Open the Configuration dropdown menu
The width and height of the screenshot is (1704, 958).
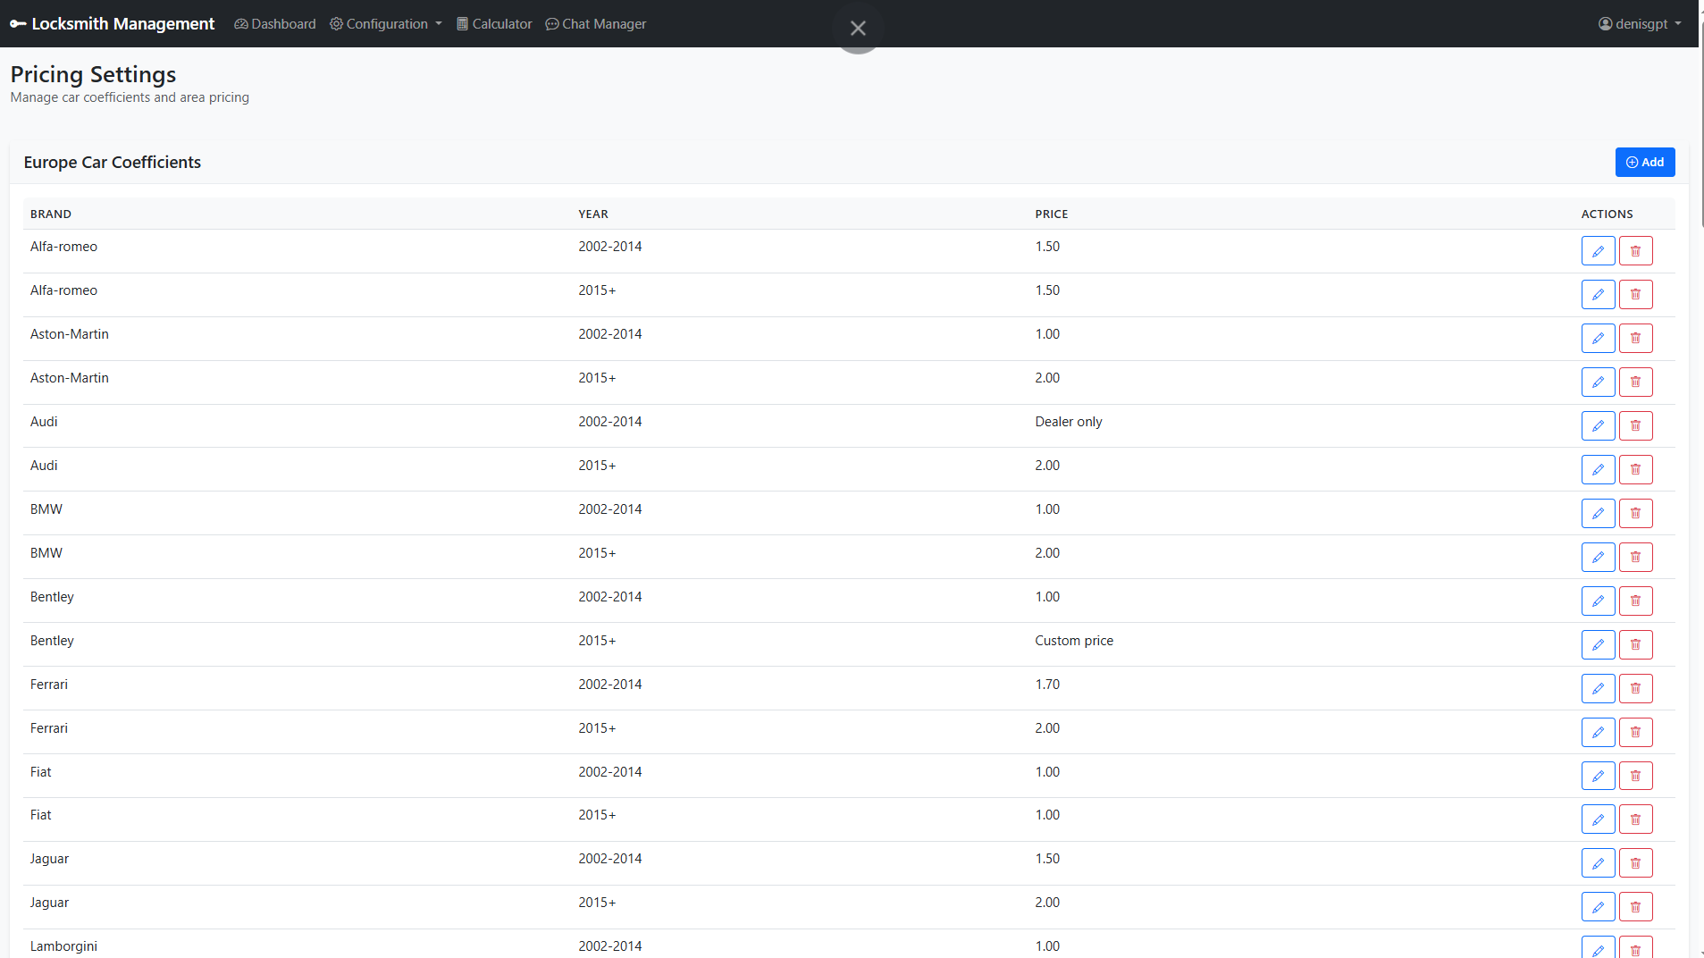point(386,24)
